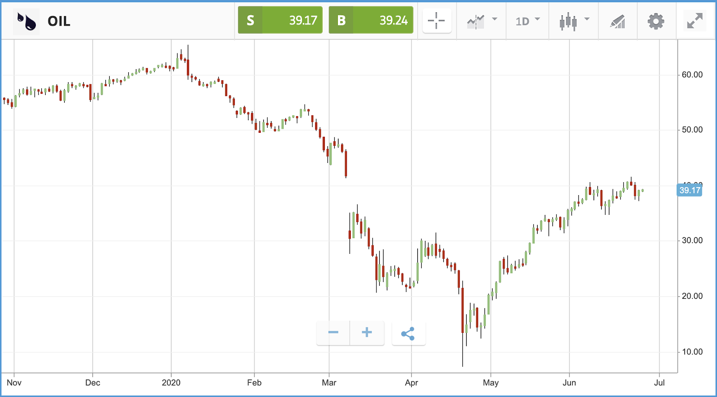Click the compare chart icon
Viewport: 717px width, 397px height.
475,21
